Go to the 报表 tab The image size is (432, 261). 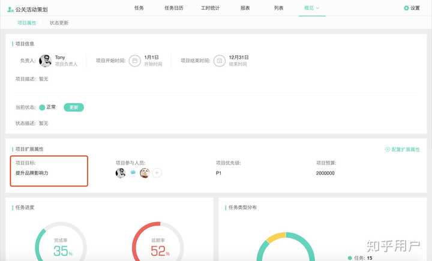pos(245,8)
